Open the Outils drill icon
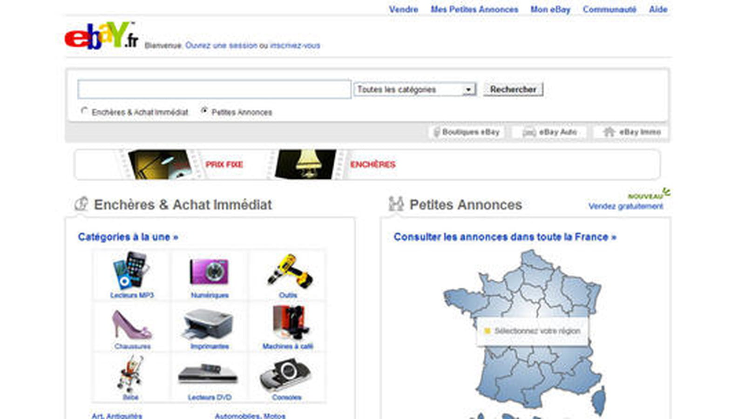This screenshot has height=419, width=745. pos(289,270)
